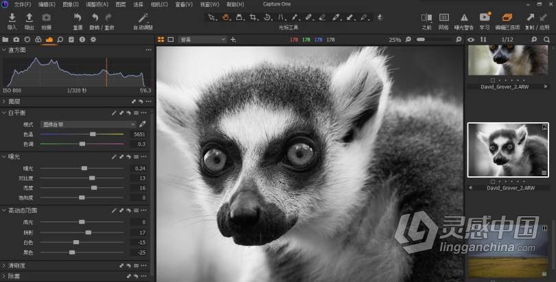Click the Apply adjustments arrow icon
Image resolution: width=556 pixels, height=282 pixels.
543,17
